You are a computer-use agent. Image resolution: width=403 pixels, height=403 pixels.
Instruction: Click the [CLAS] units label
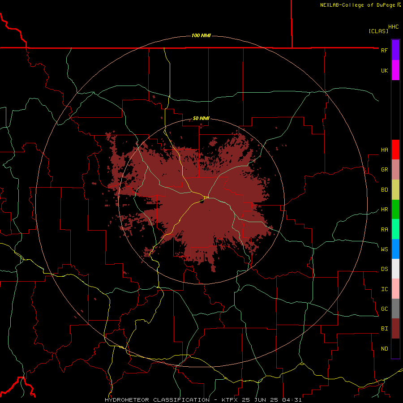378,31
